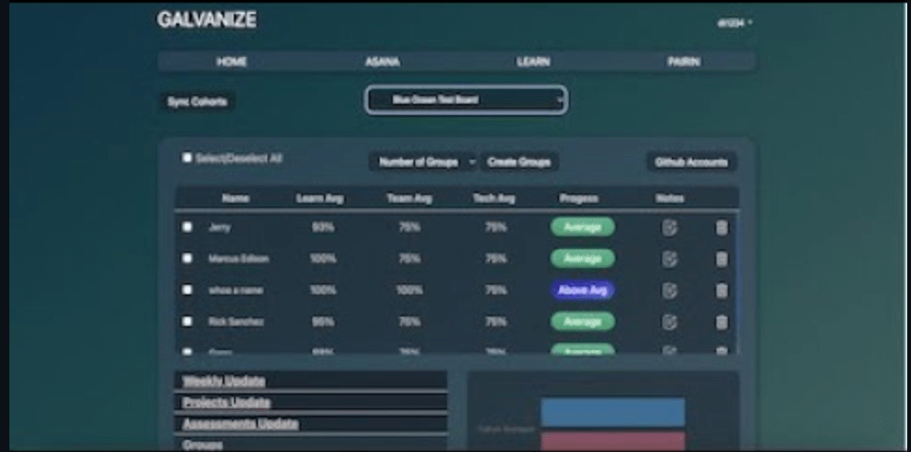Screen dimensions: 911x452
Task: Expand the Number of Groups dropdown
Action: point(423,162)
